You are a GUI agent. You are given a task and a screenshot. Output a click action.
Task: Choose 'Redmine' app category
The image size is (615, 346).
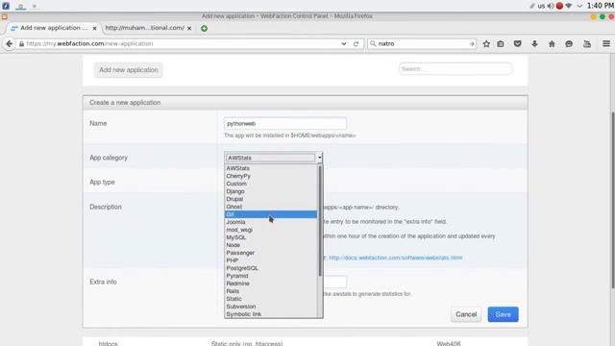(x=271, y=284)
